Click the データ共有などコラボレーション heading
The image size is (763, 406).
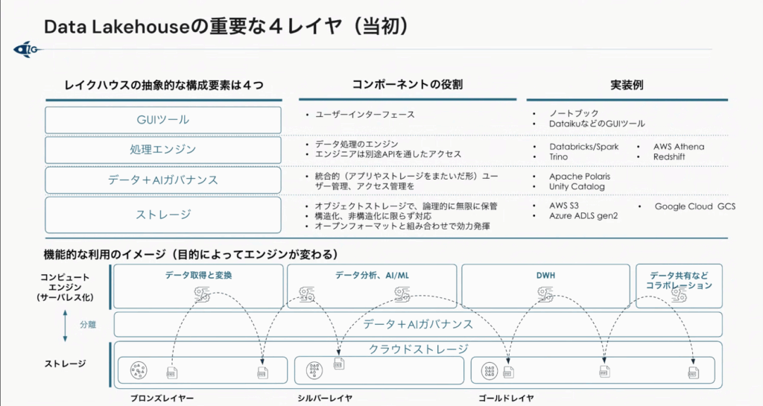click(679, 280)
